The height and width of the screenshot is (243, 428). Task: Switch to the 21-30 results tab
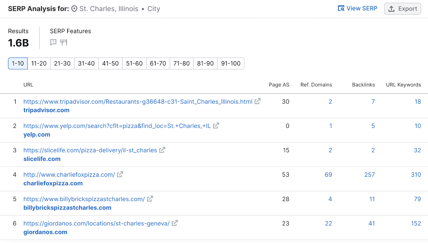click(x=62, y=63)
